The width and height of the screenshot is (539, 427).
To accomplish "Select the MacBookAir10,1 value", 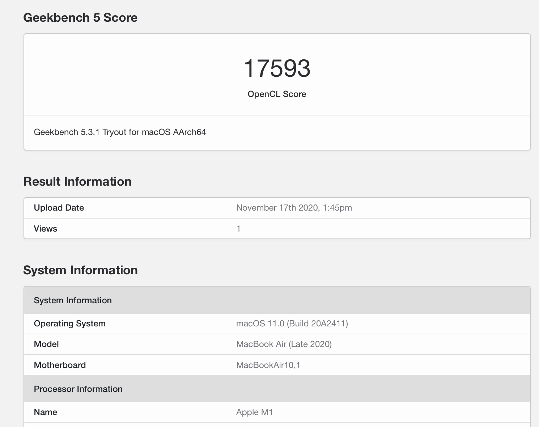I will [268, 365].
